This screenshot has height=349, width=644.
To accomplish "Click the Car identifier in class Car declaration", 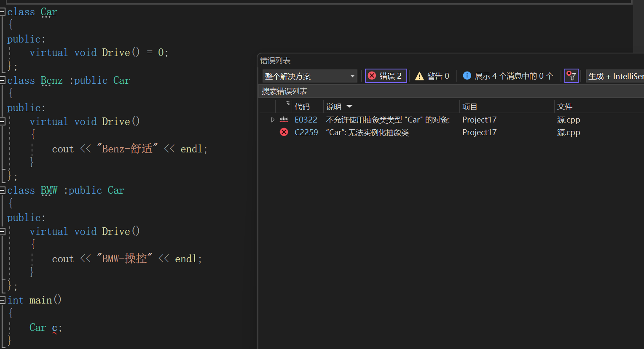I will (x=49, y=12).
